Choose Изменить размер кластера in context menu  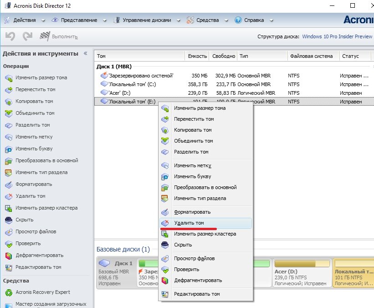click(x=205, y=234)
